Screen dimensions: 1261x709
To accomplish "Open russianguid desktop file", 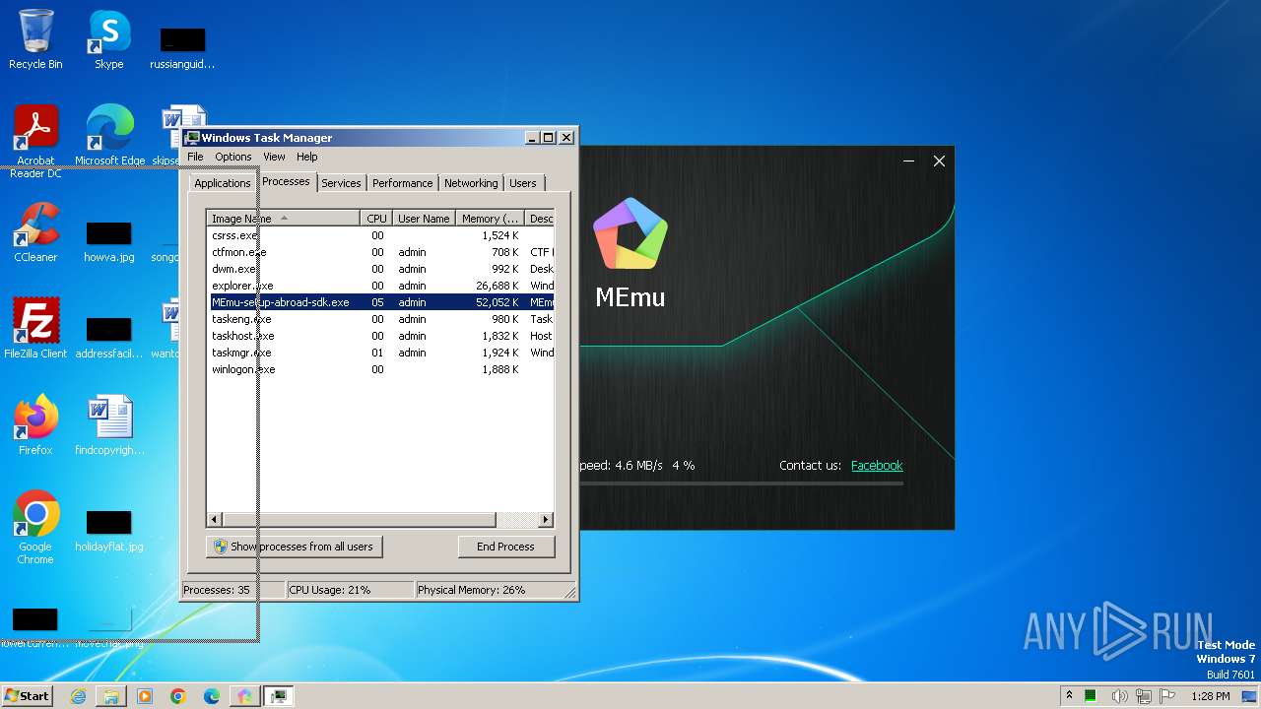I will pos(182,49).
